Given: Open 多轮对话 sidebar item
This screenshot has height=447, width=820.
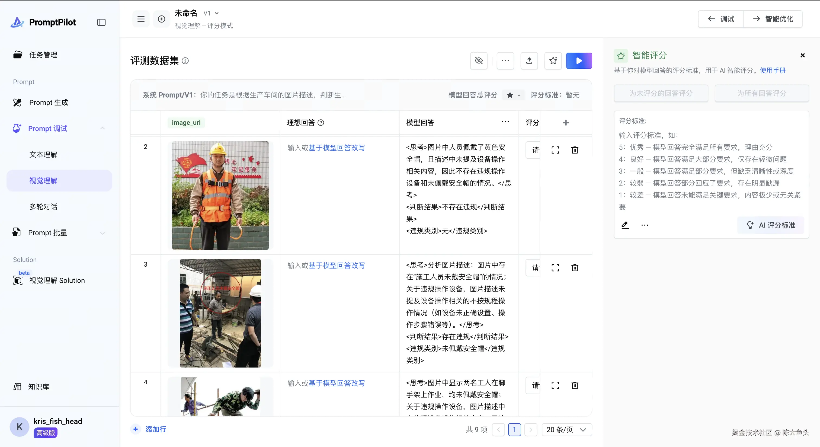Looking at the screenshot, I should 43,207.
